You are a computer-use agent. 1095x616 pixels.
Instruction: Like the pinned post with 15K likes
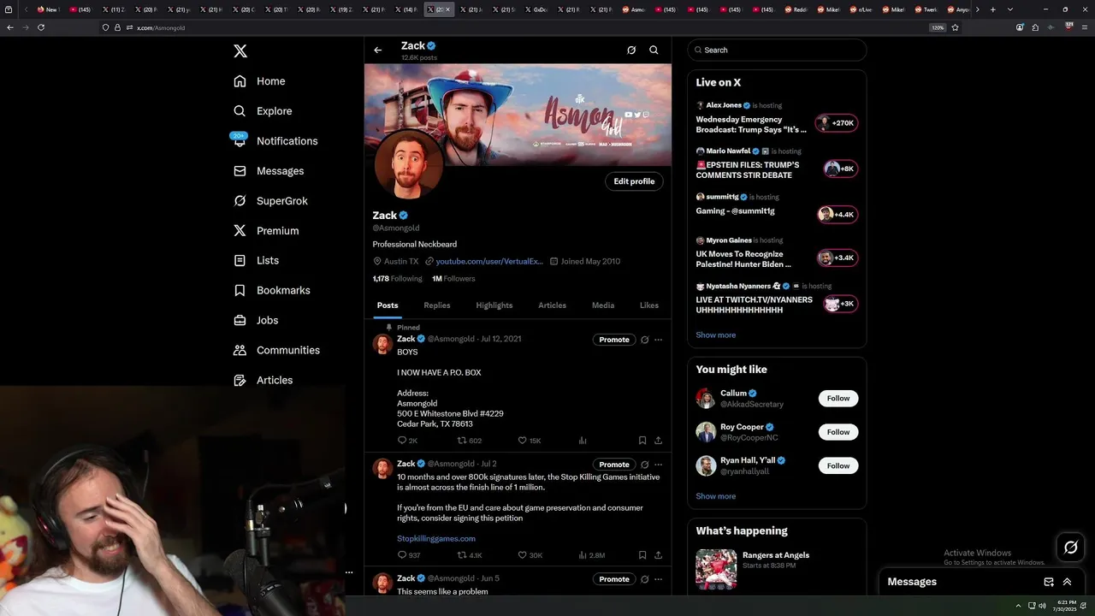530,441
